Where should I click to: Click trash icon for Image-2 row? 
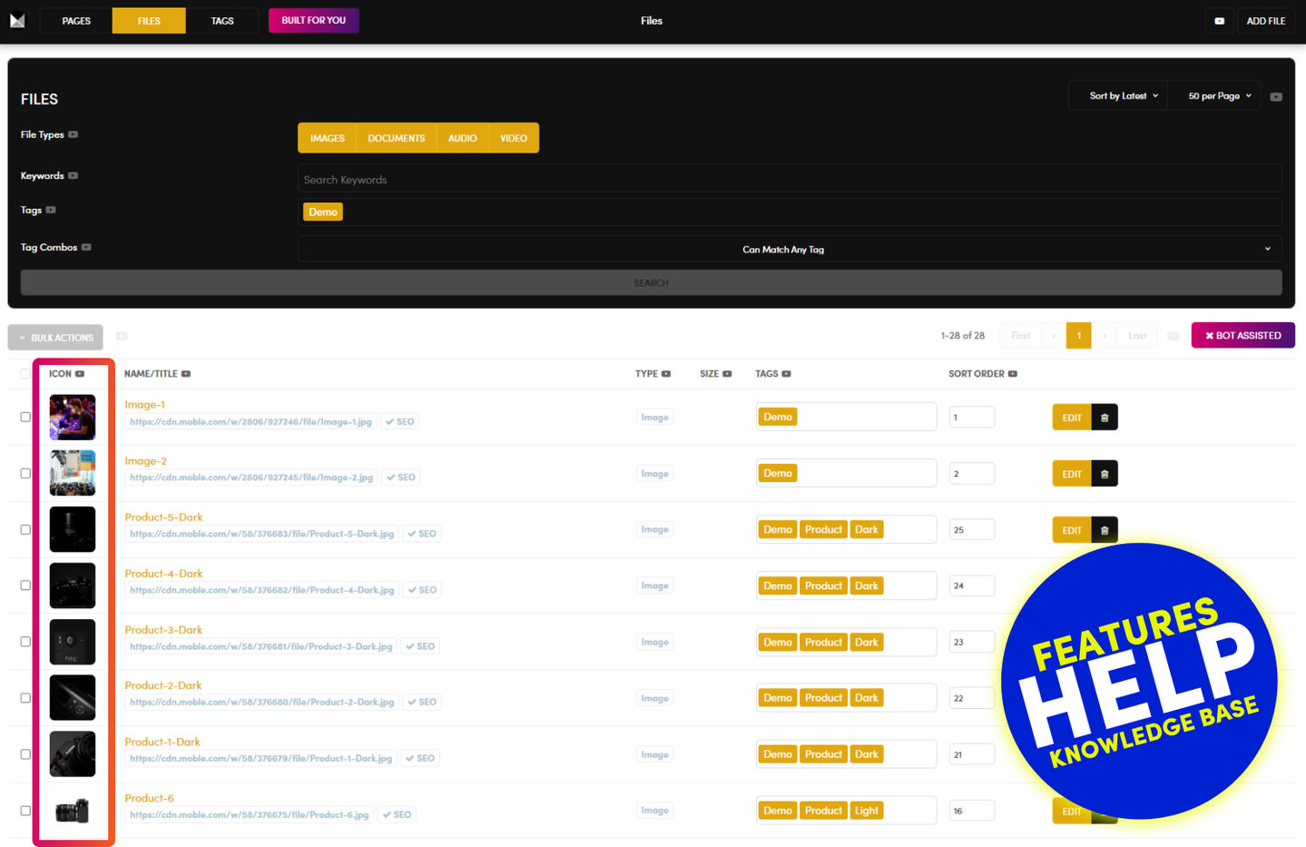[x=1105, y=474]
